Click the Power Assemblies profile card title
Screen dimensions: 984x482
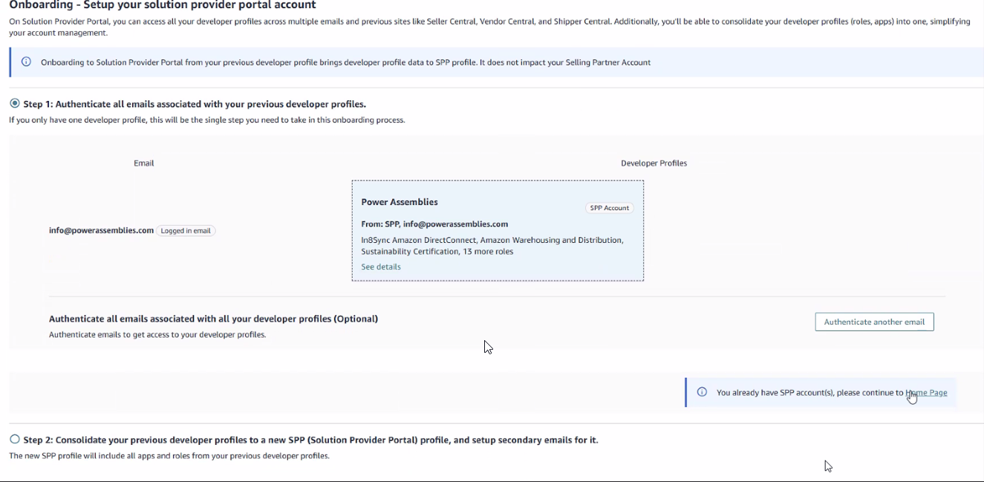(x=400, y=202)
